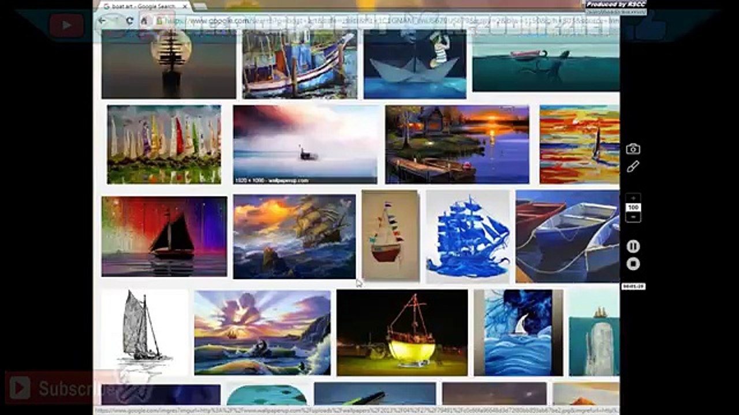
Task: Close the 'boat art - Google Search' tab
Action: click(185, 6)
